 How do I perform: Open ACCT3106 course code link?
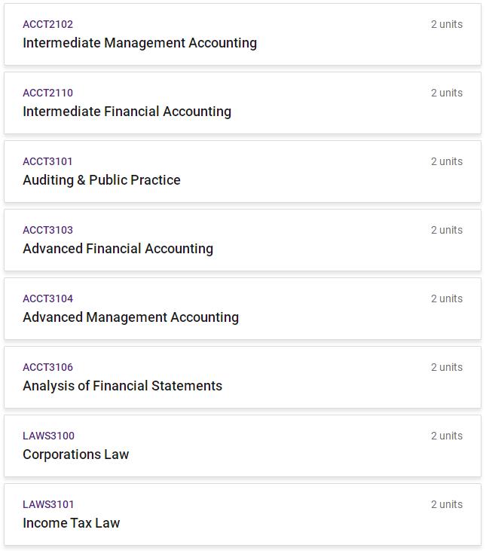47,367
